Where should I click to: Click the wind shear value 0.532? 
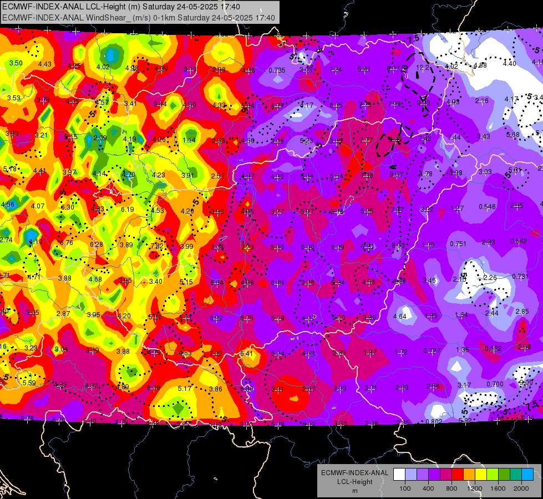[x=493, y=348]
